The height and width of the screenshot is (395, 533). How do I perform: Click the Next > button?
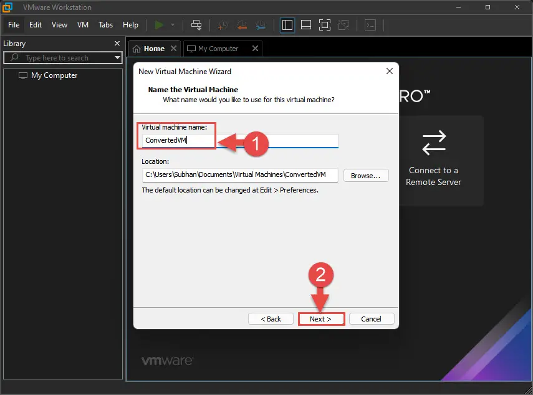[320, 319]
